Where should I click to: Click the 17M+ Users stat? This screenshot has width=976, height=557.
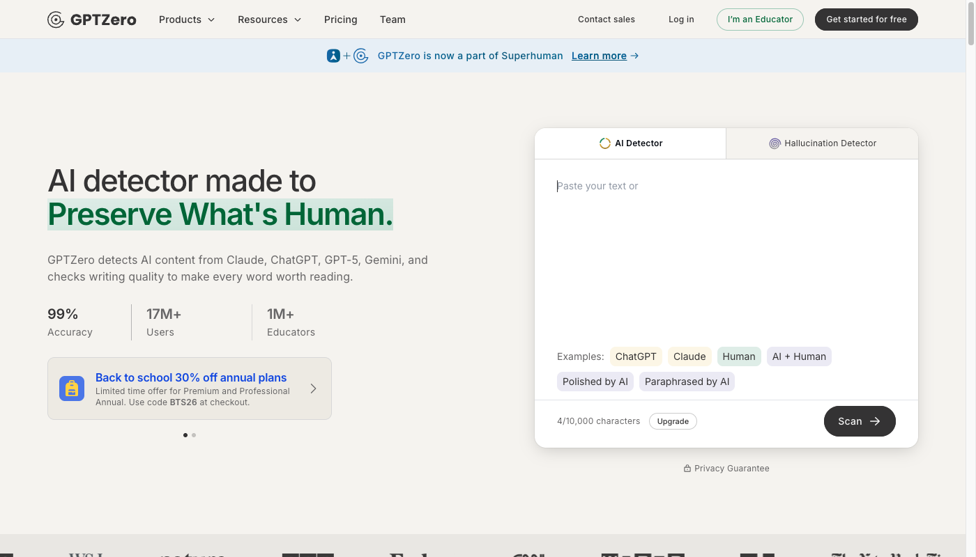[x=164, y=322]
